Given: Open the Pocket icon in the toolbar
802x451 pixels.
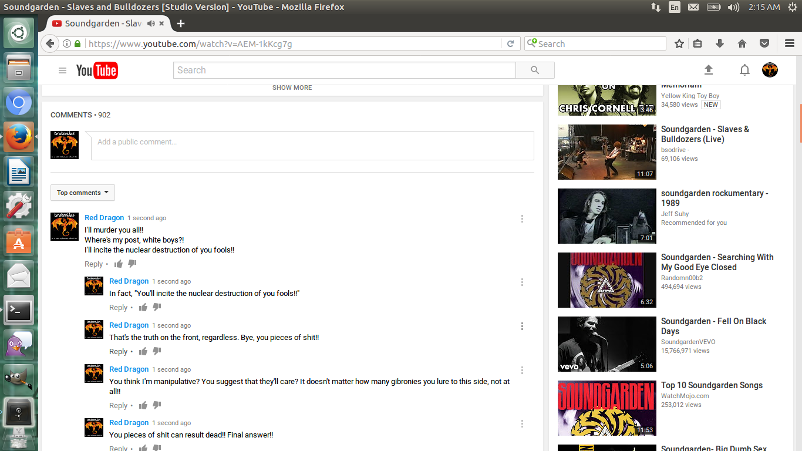Looking at the screenshot, I should click(x=764, y=43).
